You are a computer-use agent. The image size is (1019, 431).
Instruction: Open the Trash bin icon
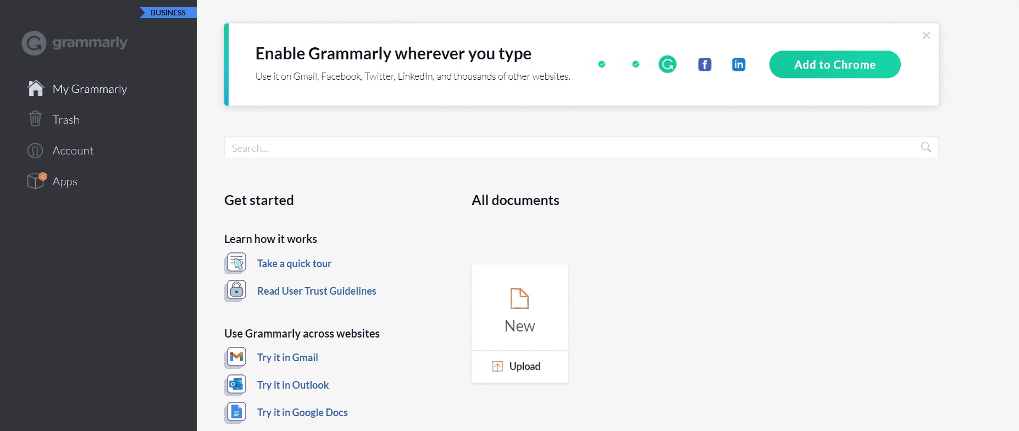tap(35, 119)
